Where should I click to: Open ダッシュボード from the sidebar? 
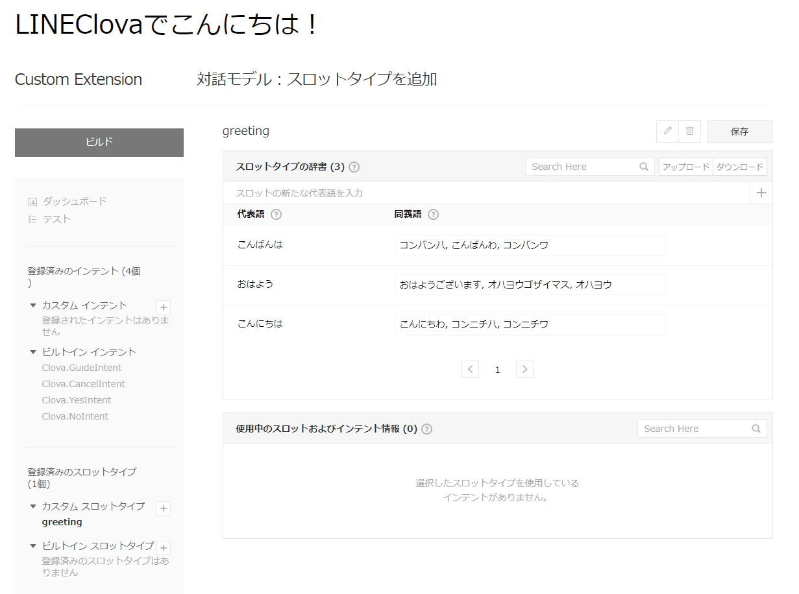click(x=75, y=202)
